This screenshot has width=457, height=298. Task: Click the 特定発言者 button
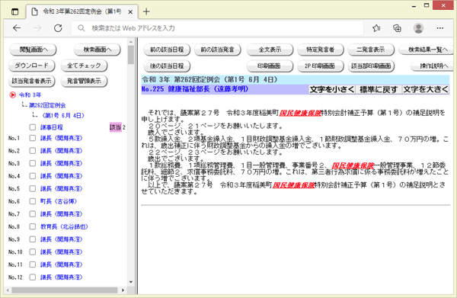tap(321, 50)
